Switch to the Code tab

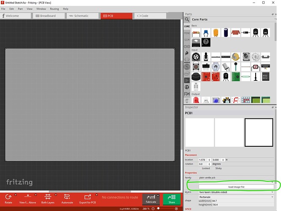point(150,16)
